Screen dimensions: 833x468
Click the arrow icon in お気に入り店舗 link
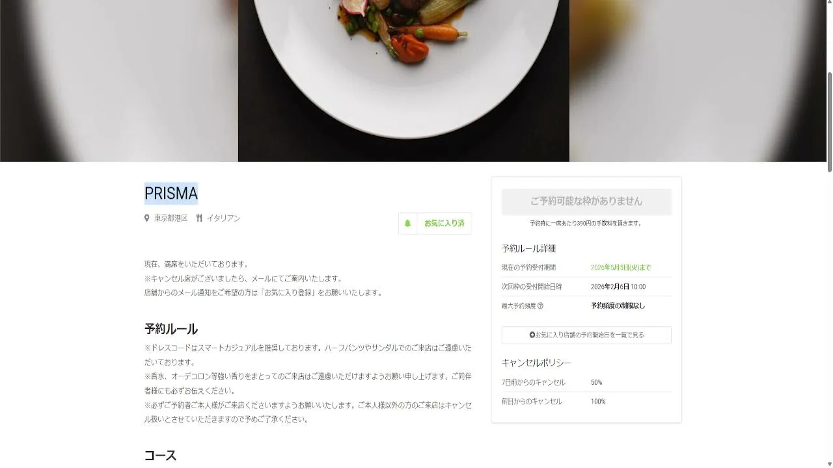click(532, 335)
